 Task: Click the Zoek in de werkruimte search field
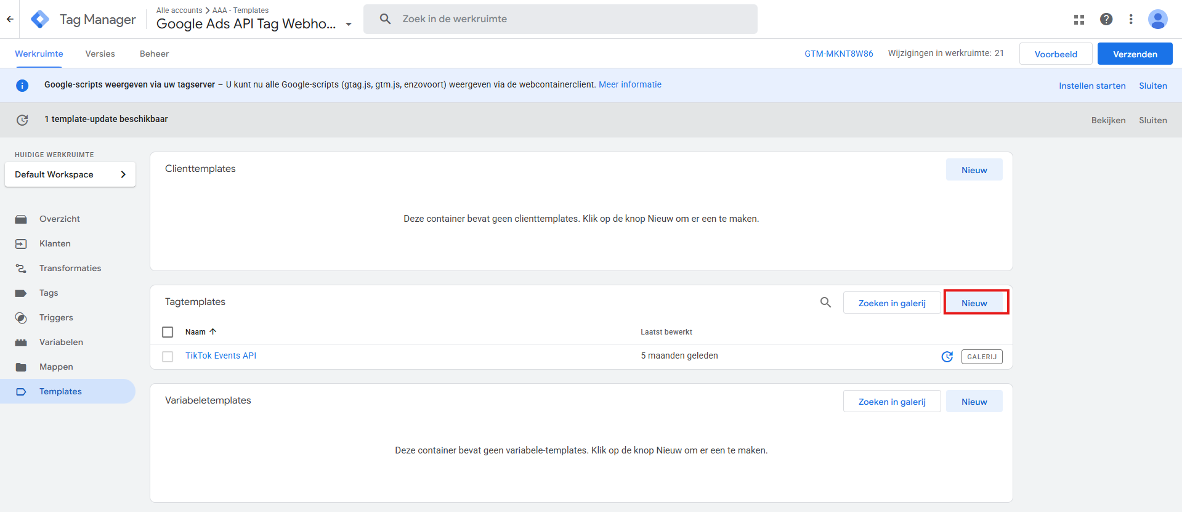tap(573, 19)
